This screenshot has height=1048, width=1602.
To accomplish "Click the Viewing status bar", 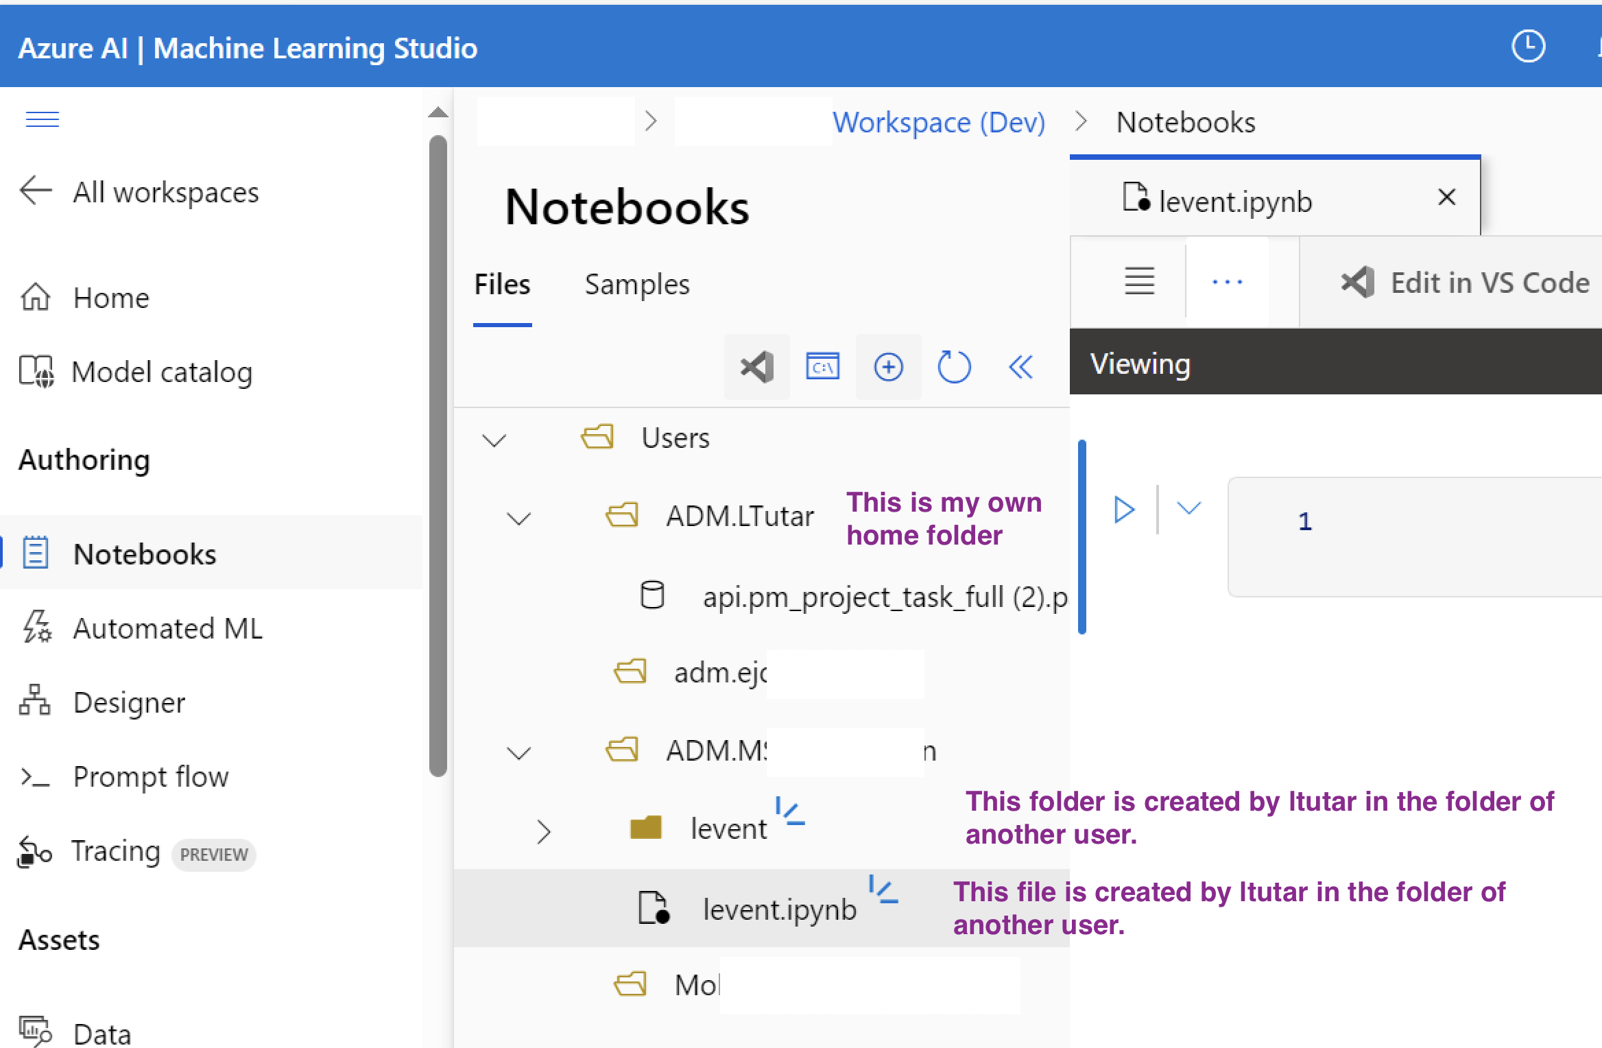I will [1336, 362].
